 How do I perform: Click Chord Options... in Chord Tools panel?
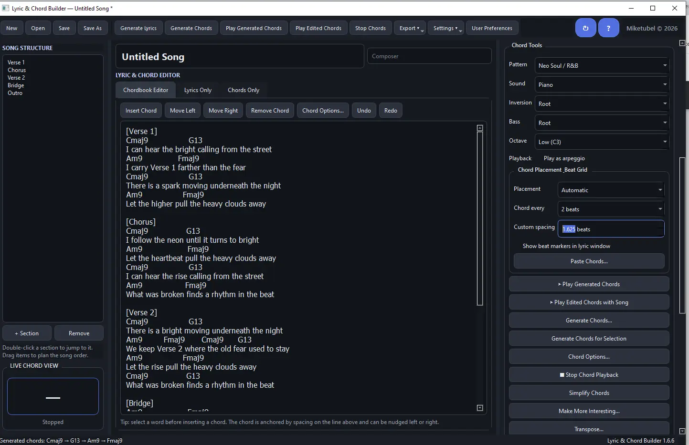point(589,357)
